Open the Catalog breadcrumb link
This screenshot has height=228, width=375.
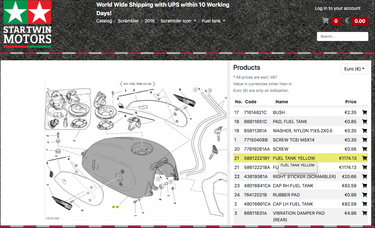click(x=104, y=21)
